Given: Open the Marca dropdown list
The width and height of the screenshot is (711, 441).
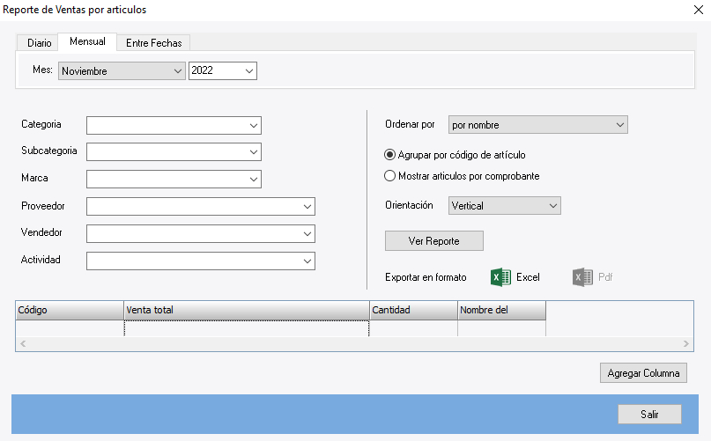Looking at the screenshot, I should (x=174, y=179).
